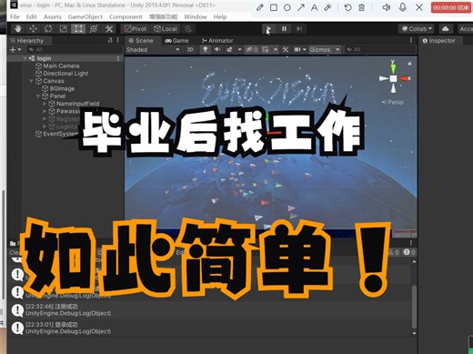Viewport: 473px width, 354px height.
Task: Open custom editor tools wrench icon
Action: point(109,29)
